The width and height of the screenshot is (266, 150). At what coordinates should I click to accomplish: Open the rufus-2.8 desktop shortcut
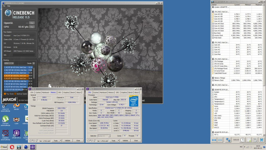pos(5,108)
